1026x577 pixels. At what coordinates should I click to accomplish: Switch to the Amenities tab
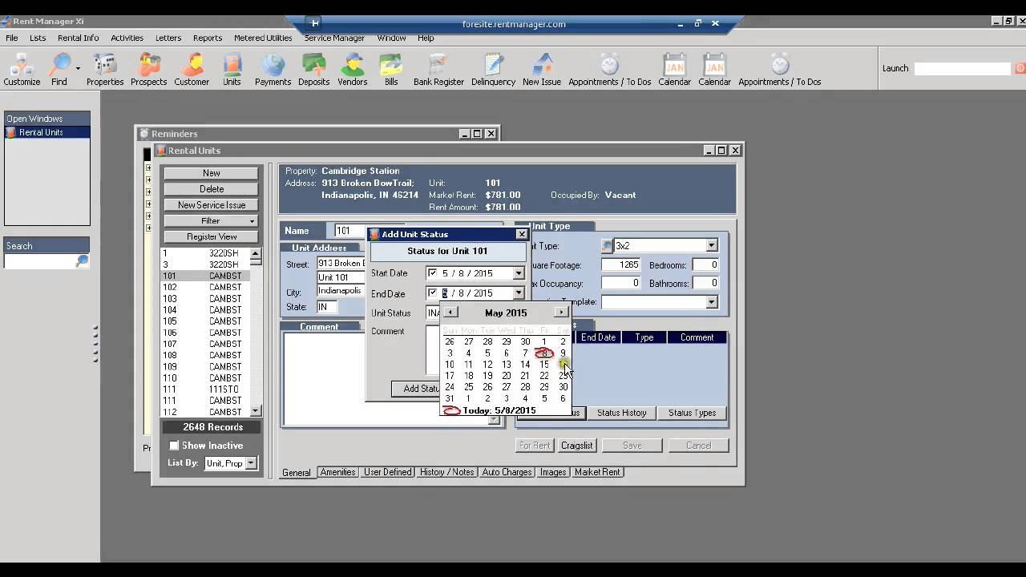(337, 472)
